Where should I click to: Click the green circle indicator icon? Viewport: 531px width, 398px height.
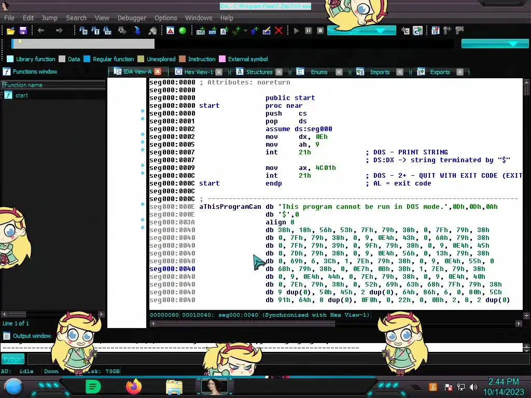pyautogui.click(x=182, y=31)
